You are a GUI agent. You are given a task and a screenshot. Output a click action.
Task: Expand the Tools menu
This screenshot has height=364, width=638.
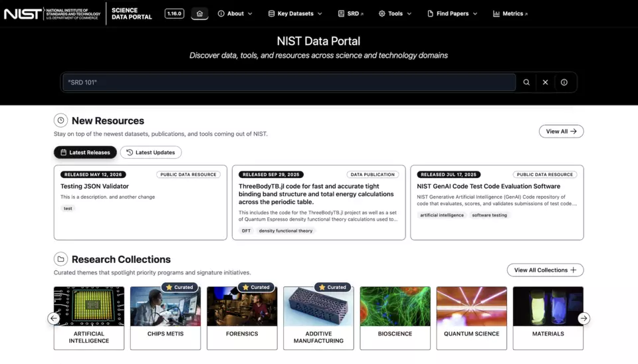395,13
